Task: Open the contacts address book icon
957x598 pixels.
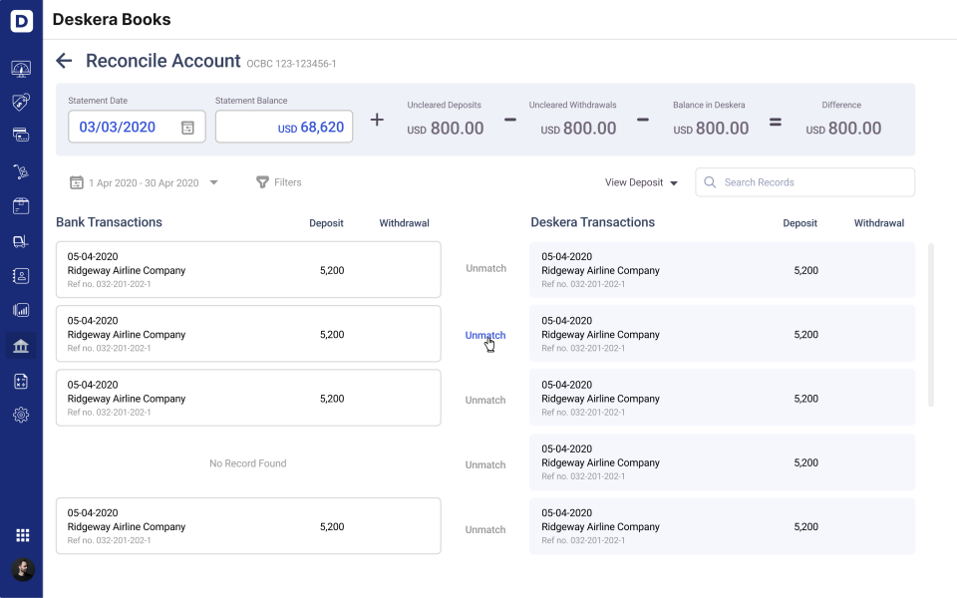Action: click(x=21, y=276)
